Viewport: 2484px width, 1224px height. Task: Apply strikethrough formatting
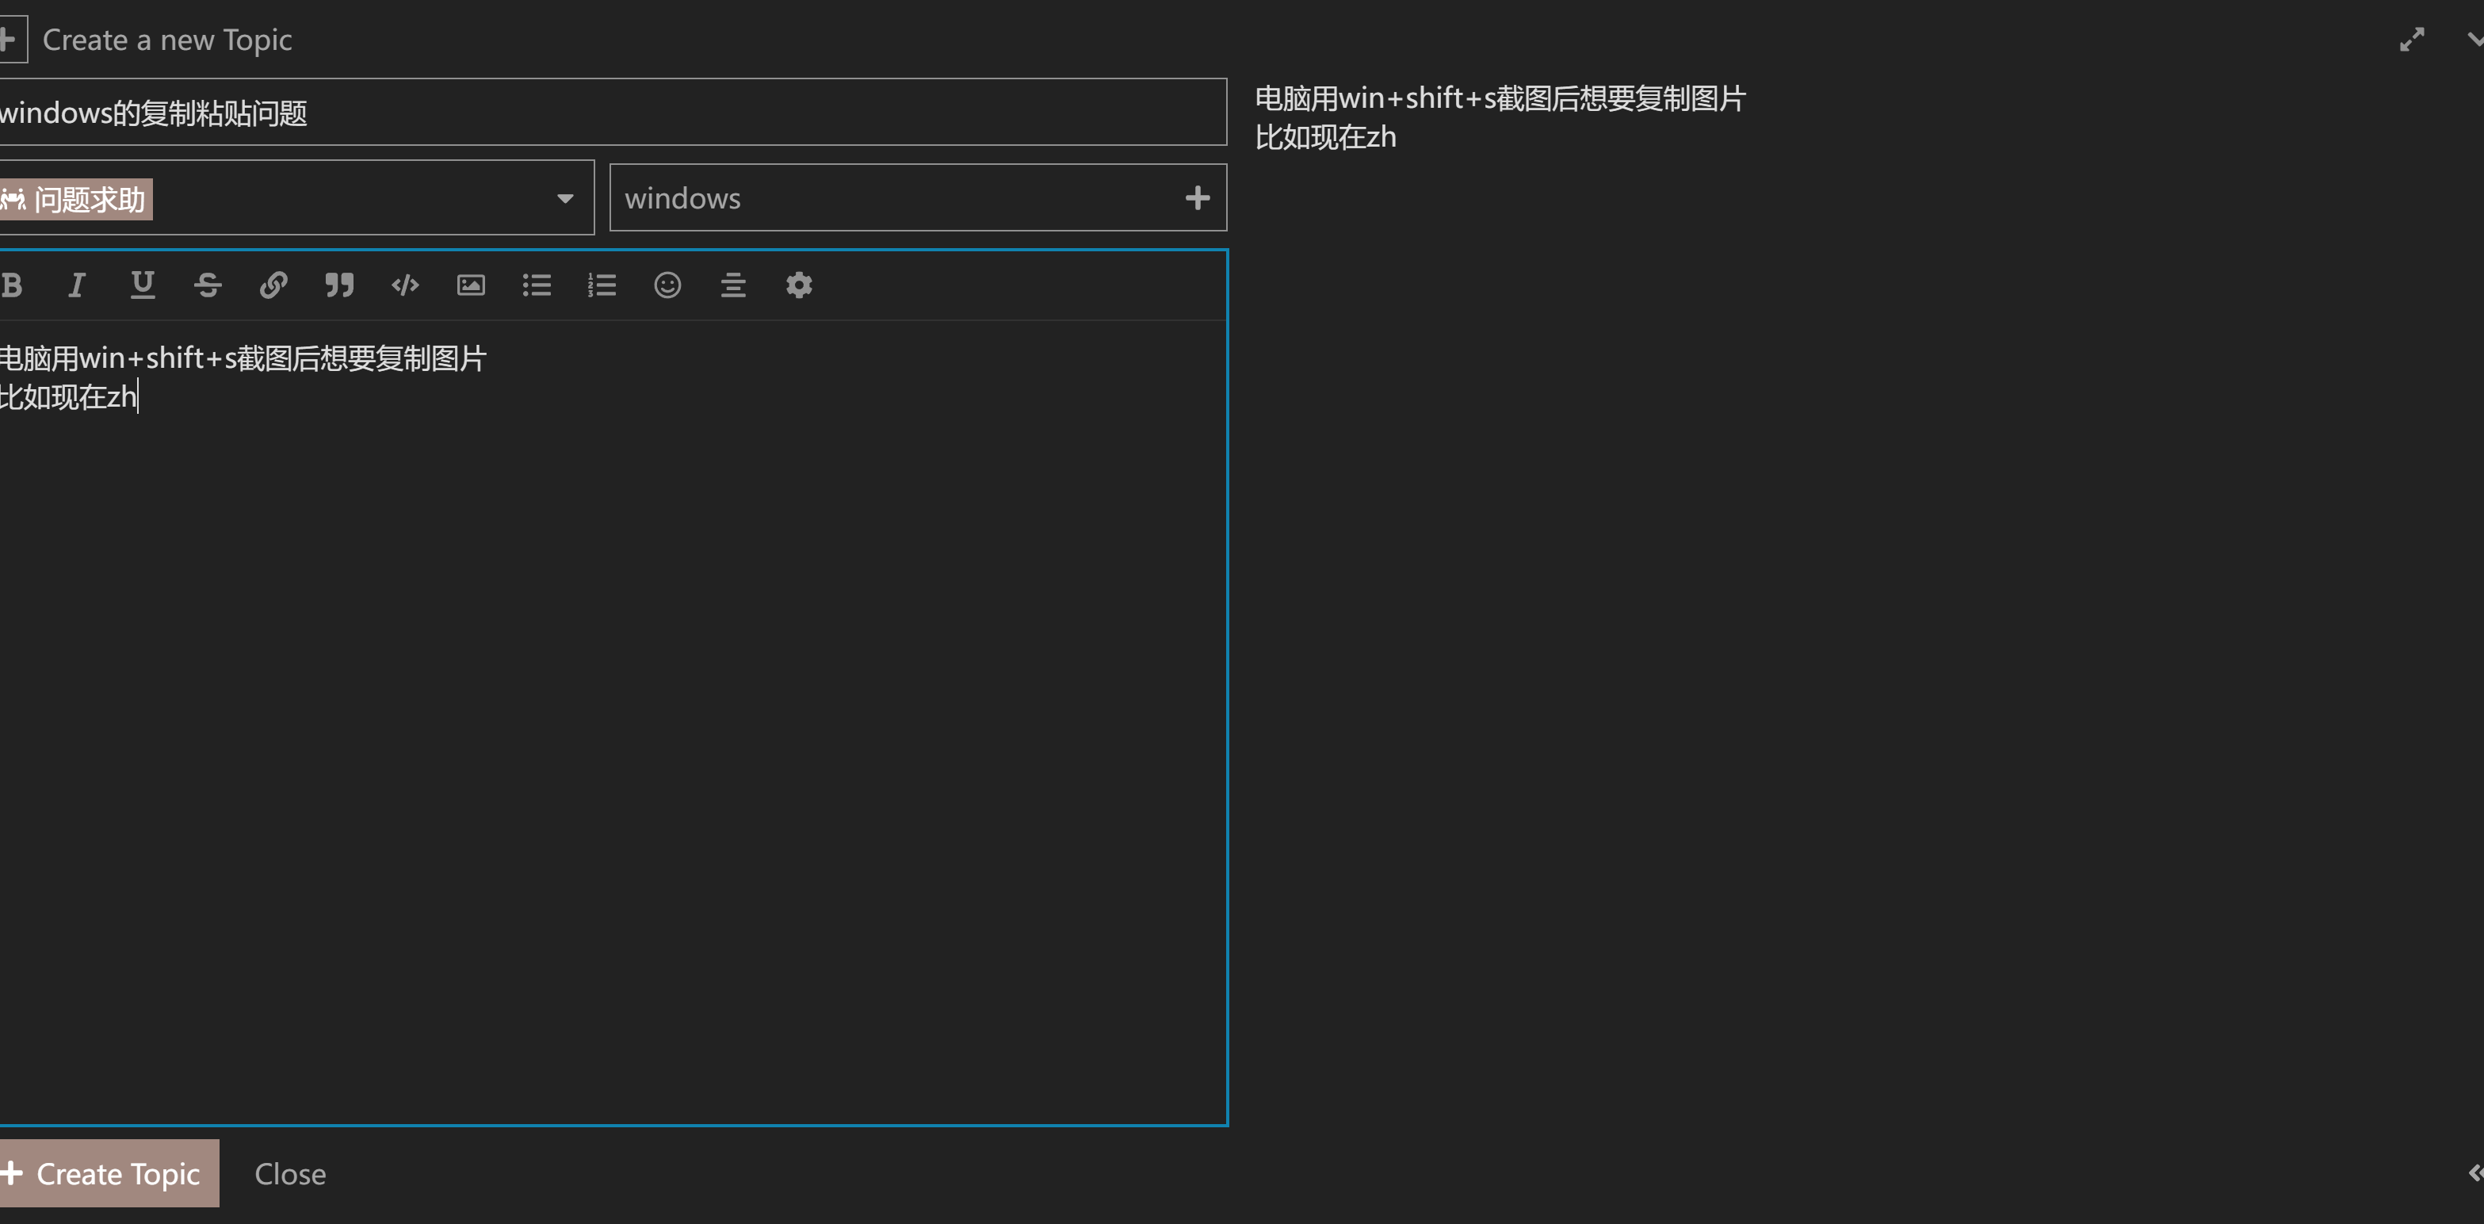[208, 285]
